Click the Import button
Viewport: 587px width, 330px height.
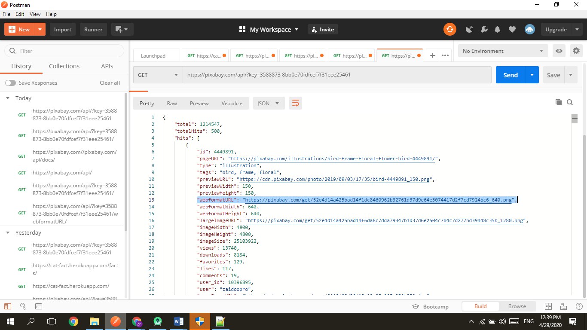coord(63,29)
